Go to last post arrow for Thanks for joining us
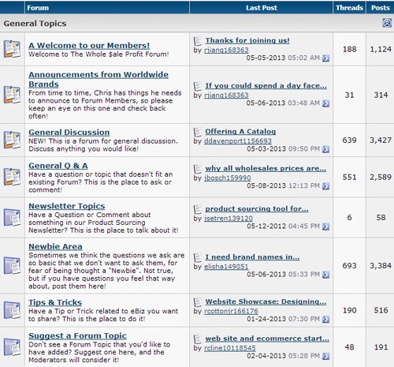 click(x=325, y=58)
